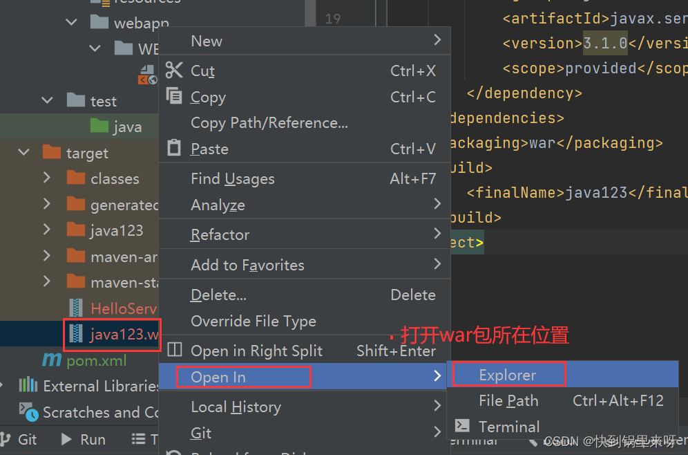
Task: Choose Cut from context menu
Action: coord(305,71)
